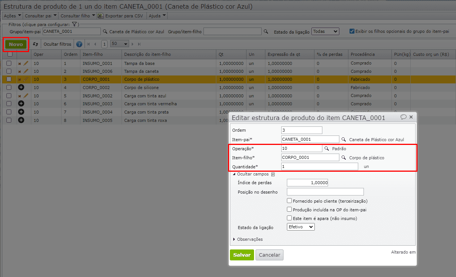
Task: Open the Consultar filho menu
Action: [x=77, y=16]
